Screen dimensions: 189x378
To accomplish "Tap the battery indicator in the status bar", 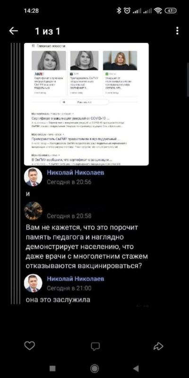I will point(171,10).
